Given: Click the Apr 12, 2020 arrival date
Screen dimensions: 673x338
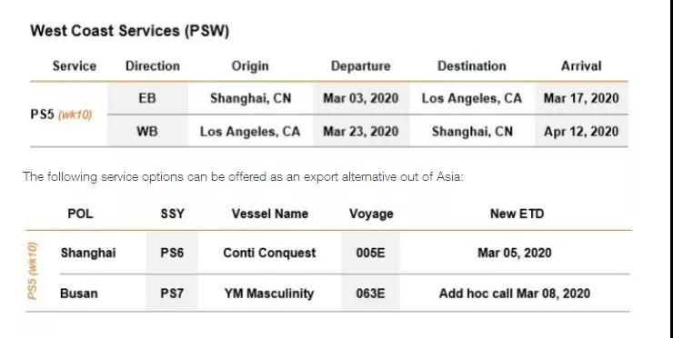Looking at the screenshot, I should pyautogui.click(x=581, y=131).
